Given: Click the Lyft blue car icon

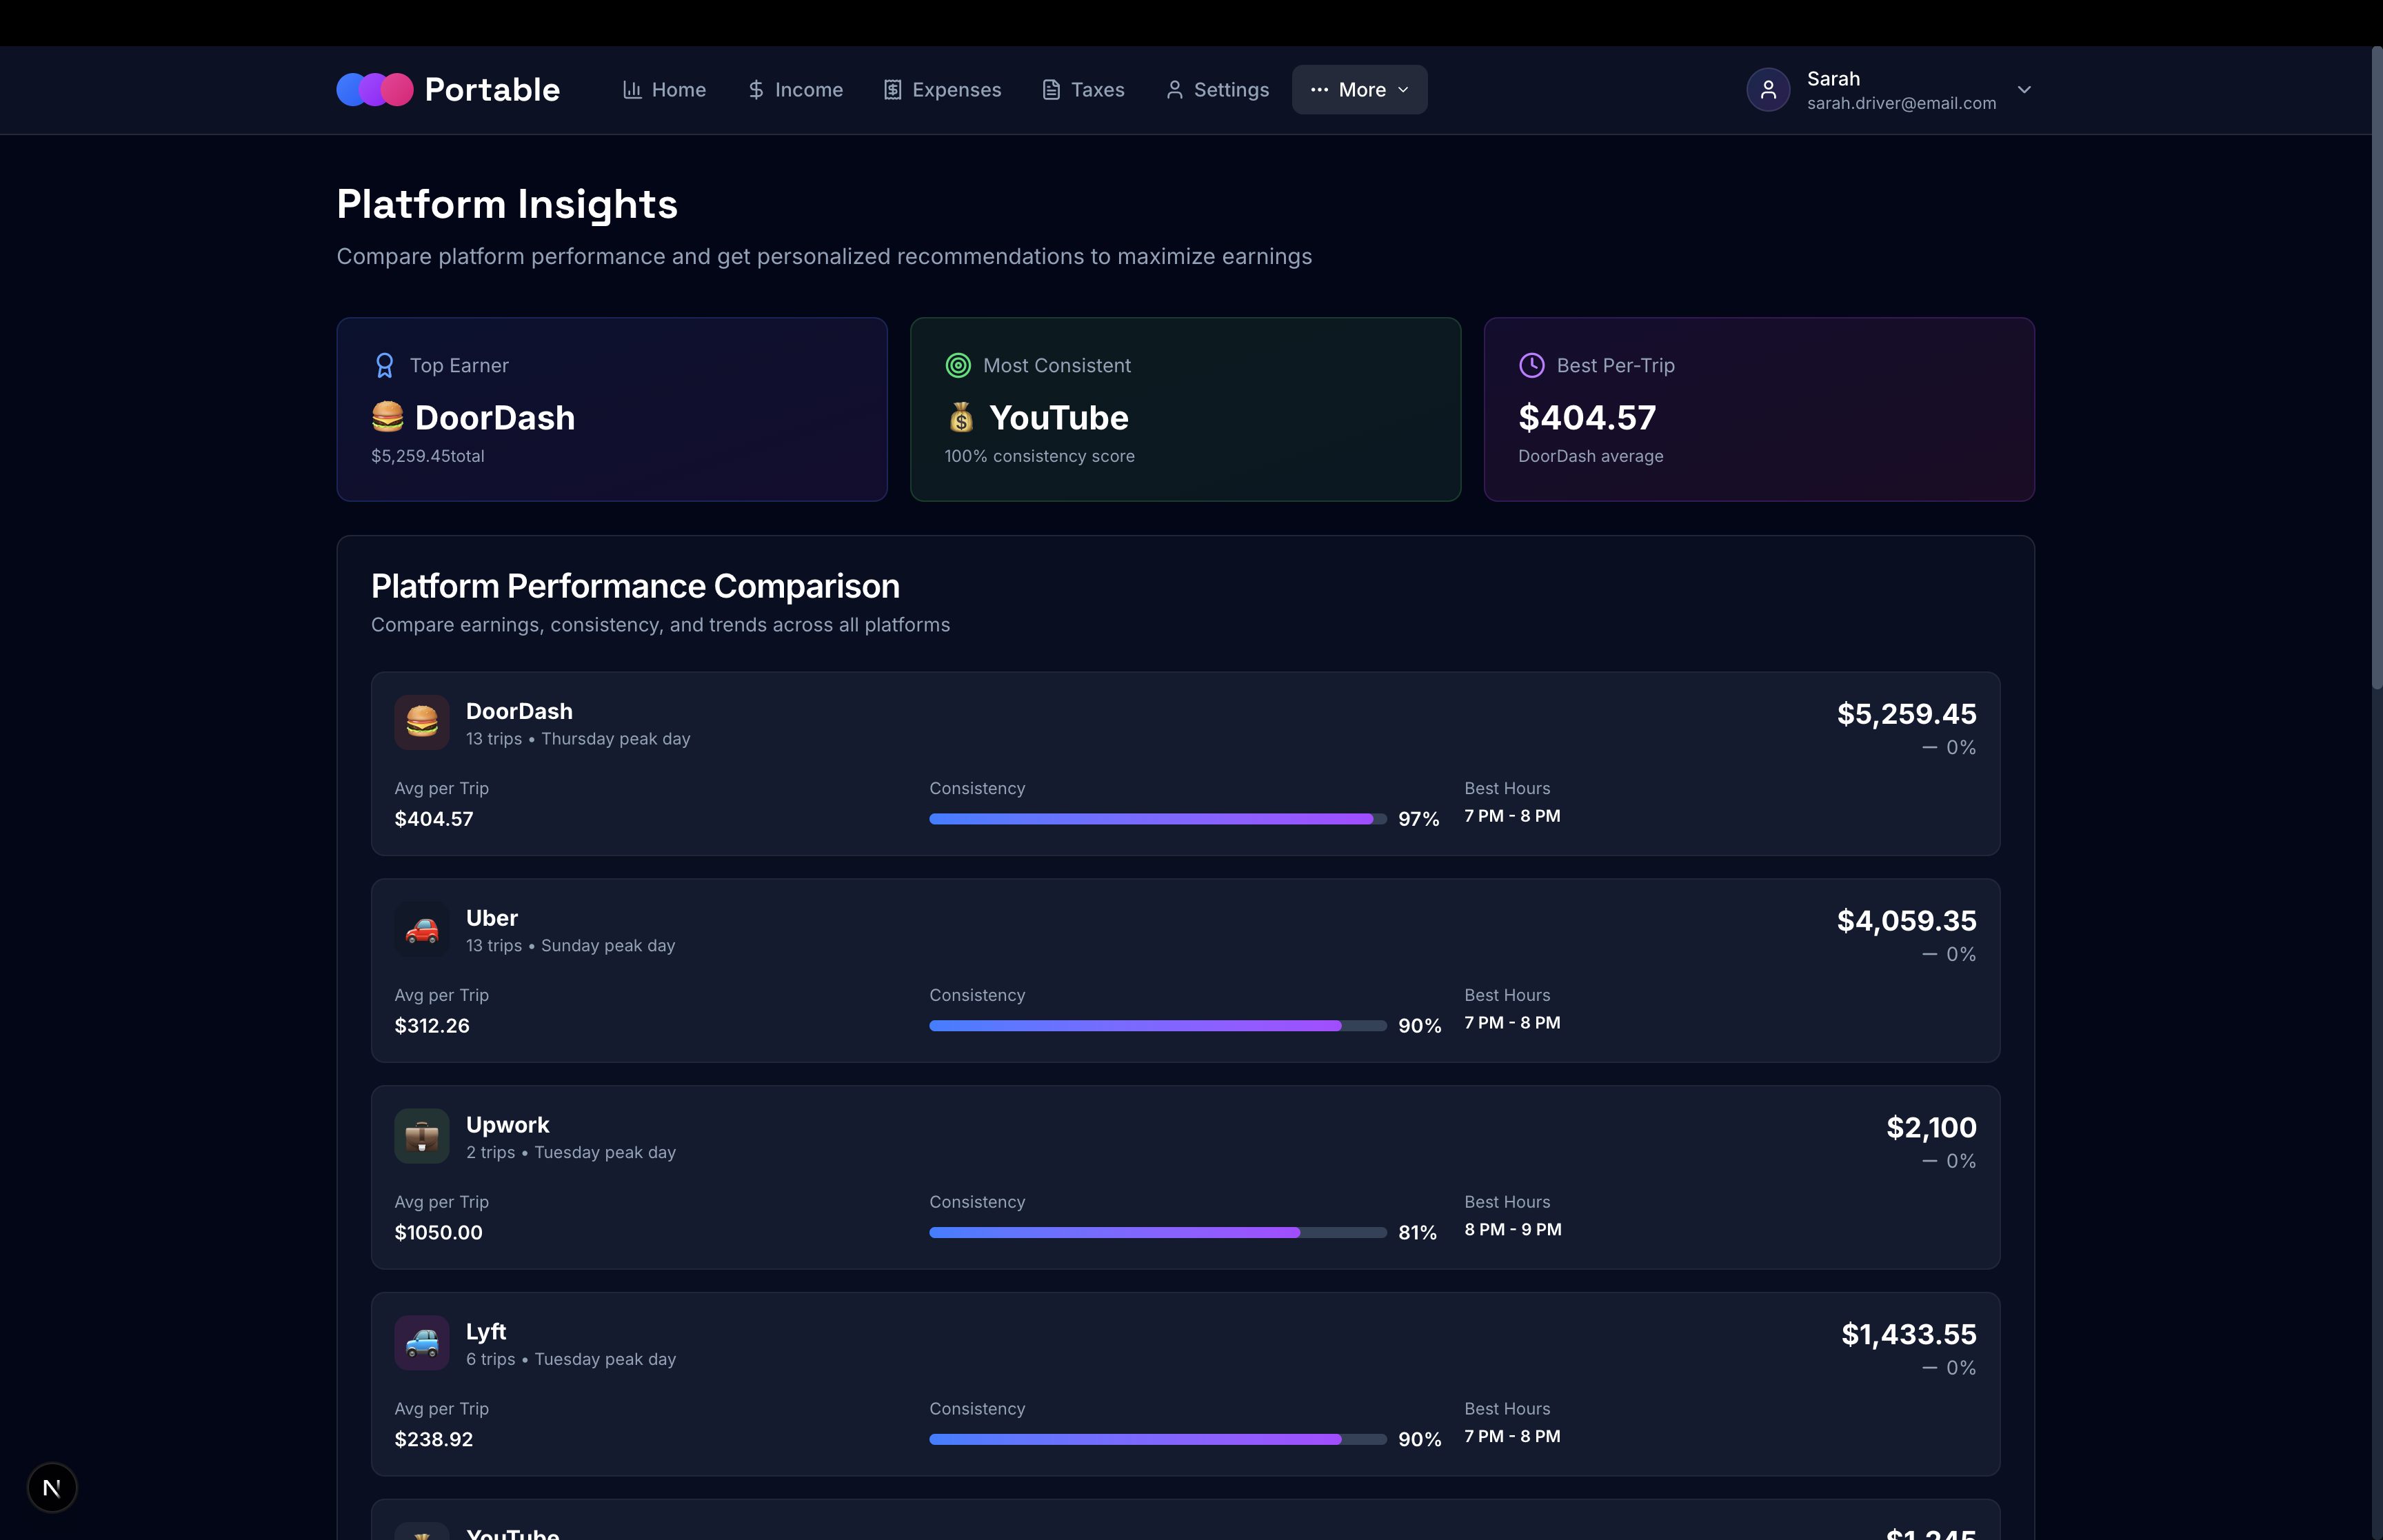Looking at the screenshot, I should (x=421, y=1343).
